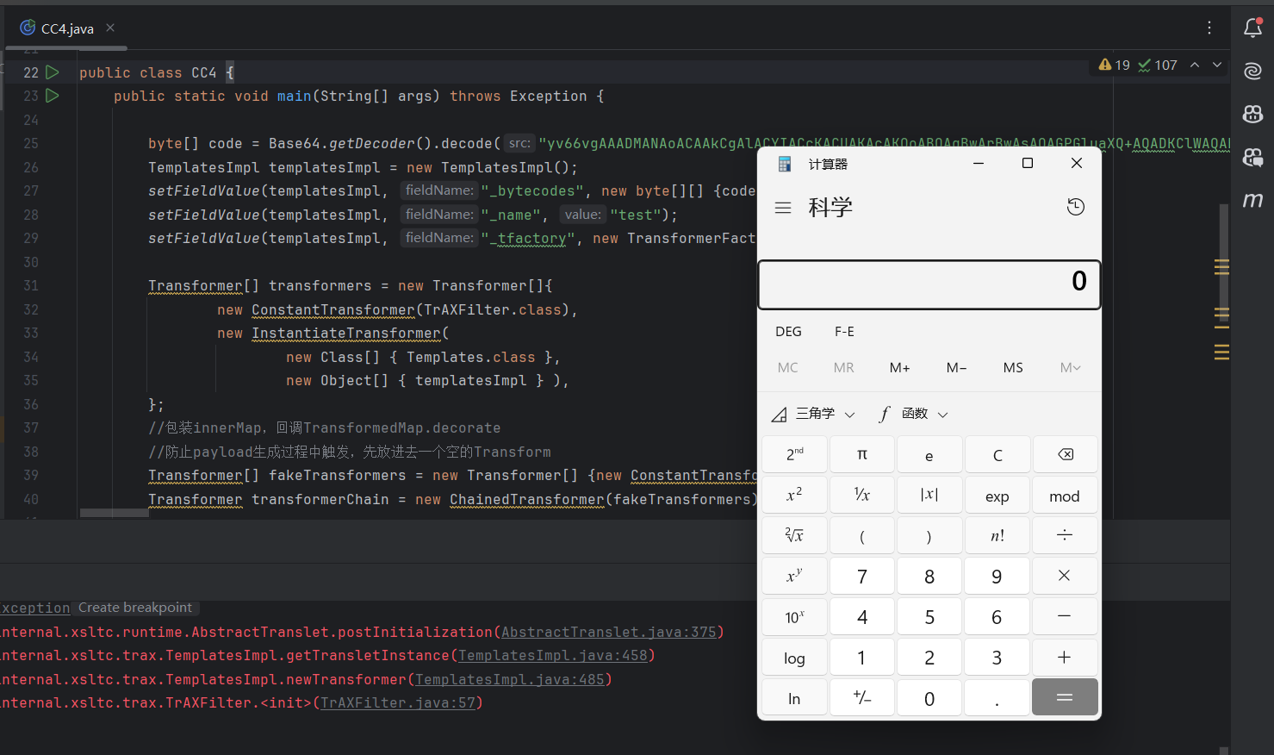Viewport: 1274px width, 755px height.
Task: Open TrAXFilter.java:57 stack trace link
Action: click(x=397, y=702)
